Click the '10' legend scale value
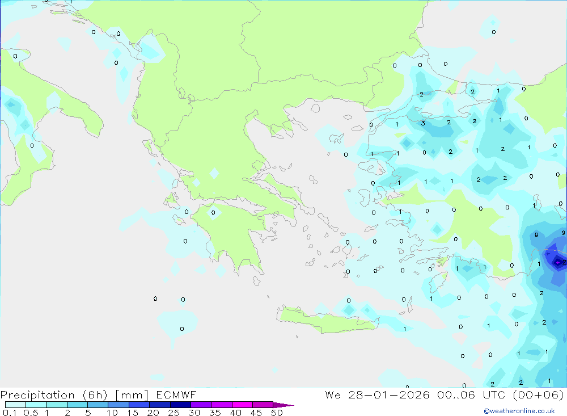The width and height of the screenshot is (567, 416). click(112, 413)
